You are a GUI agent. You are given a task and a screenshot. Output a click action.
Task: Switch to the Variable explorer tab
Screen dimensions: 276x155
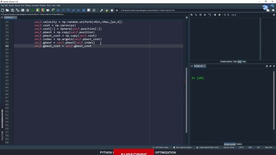pos(226,62)
